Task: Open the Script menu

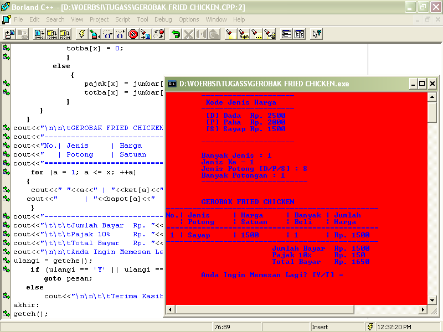Action: click(122, 19)
